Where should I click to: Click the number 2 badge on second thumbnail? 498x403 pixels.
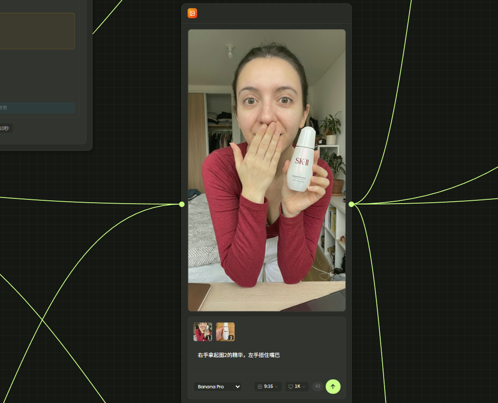pyautogui.click(x=231, y=338)
